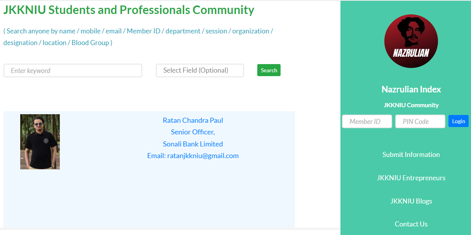
Task: Open Ratan Chandra Paul's profile photo
Action: [x=40, y=141]
